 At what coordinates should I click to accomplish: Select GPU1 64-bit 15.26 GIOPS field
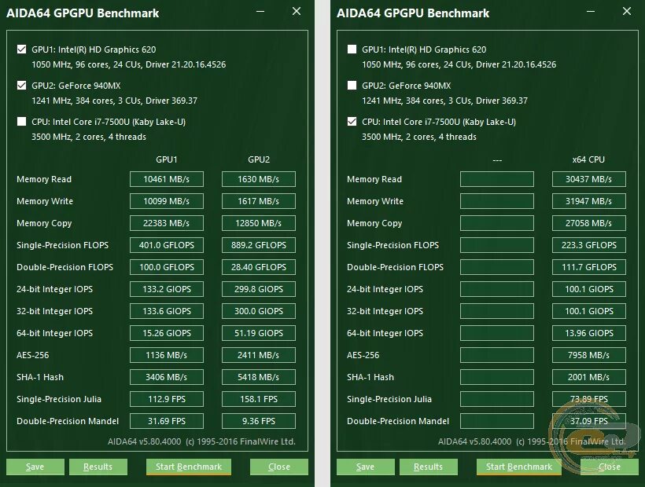tap(167, 333)
